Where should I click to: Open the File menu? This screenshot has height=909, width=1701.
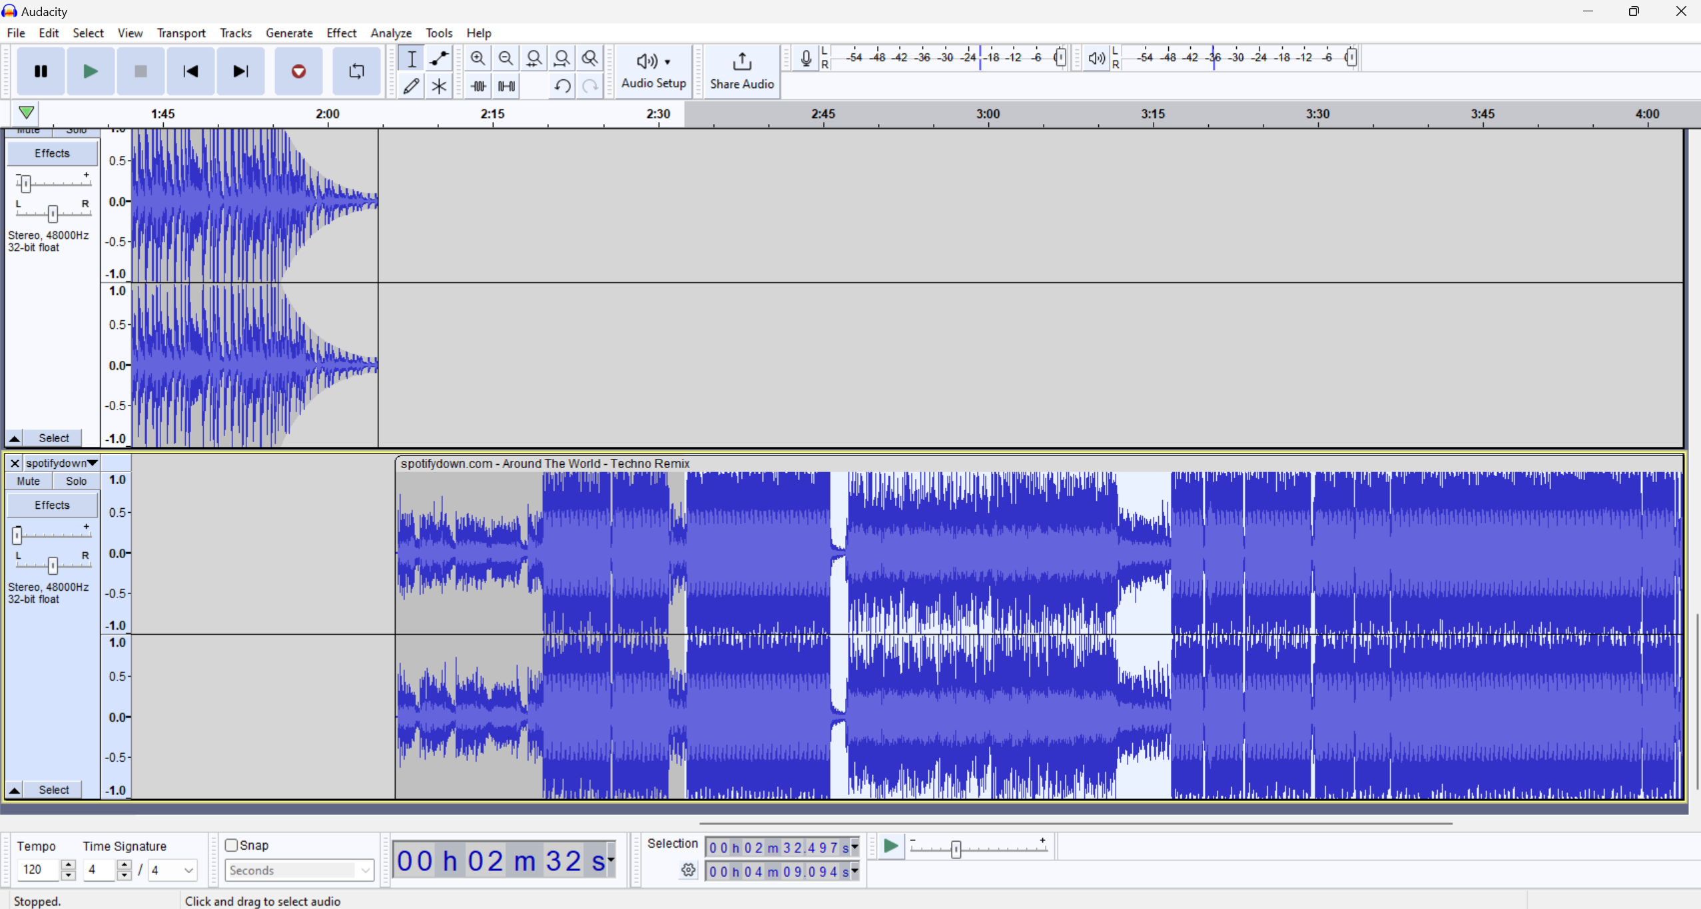pyautogui.click(x=16, y=33)
